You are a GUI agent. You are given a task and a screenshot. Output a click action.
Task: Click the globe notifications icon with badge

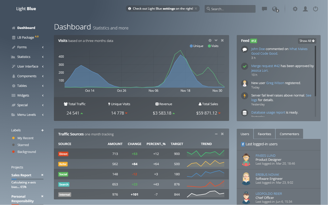pos(275,9)
